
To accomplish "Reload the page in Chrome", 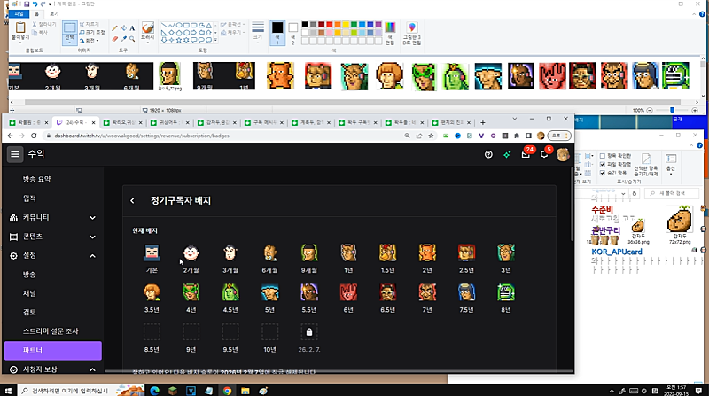I will (x=34, y=136).
